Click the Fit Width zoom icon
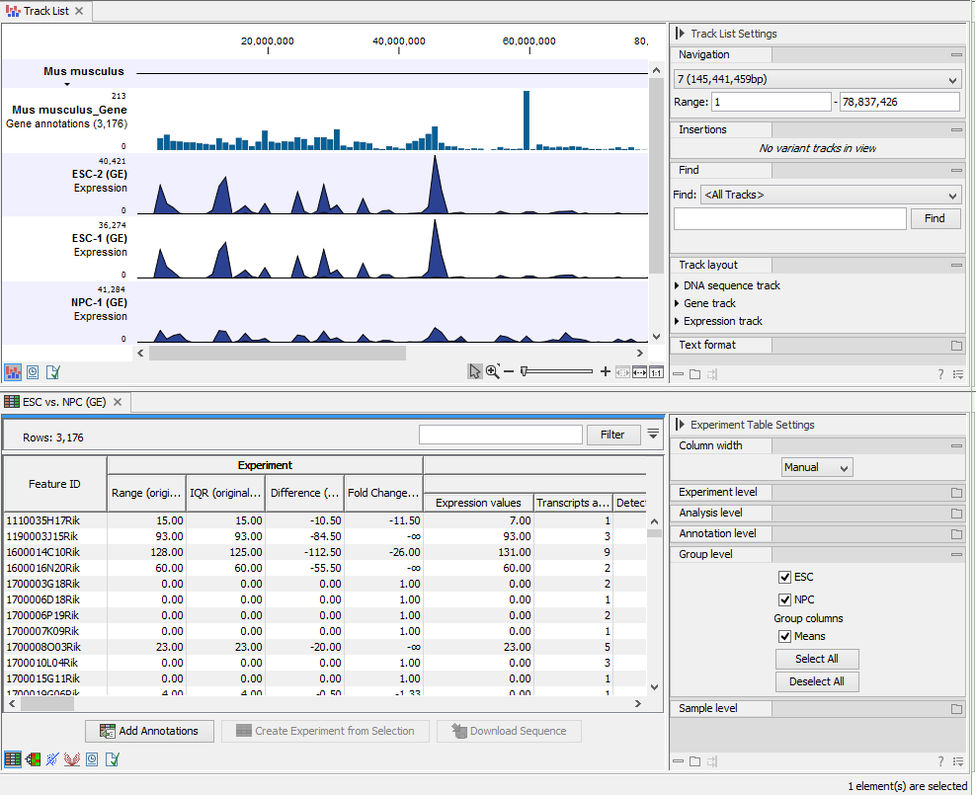This screenshot has height=795, width=976. [x=639, y=372]
